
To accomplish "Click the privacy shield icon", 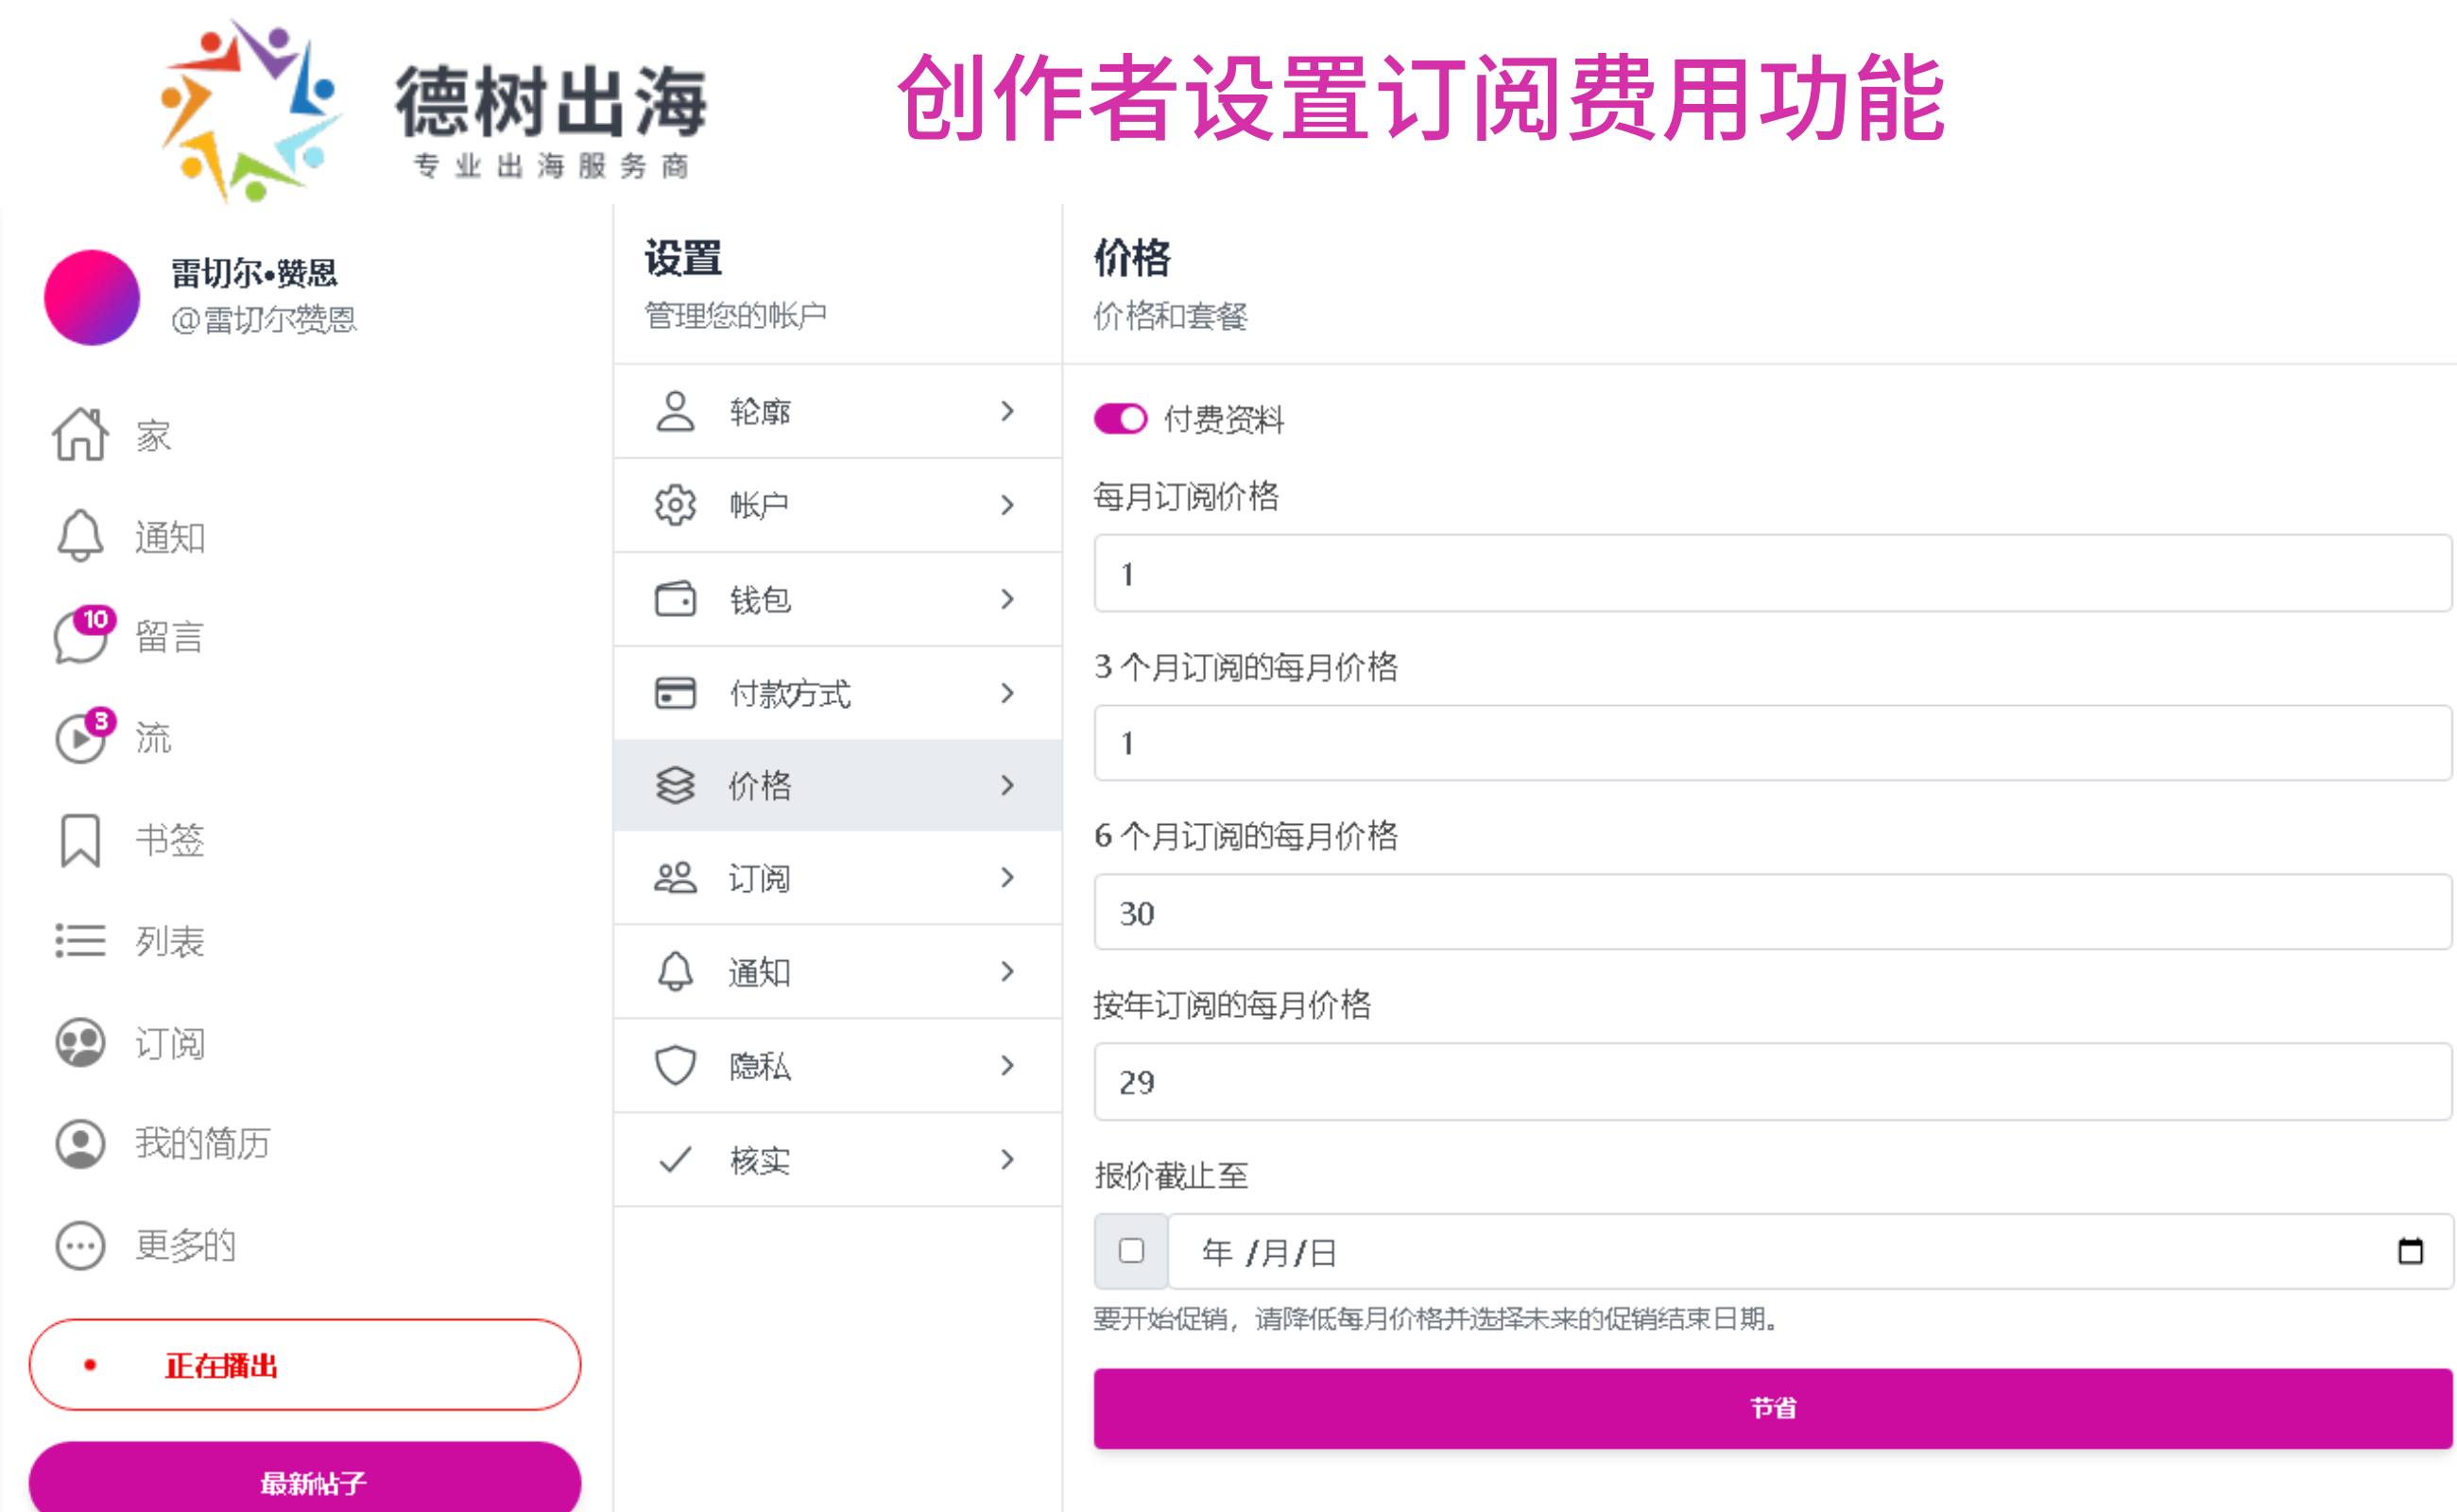I will coord(675,1065).
